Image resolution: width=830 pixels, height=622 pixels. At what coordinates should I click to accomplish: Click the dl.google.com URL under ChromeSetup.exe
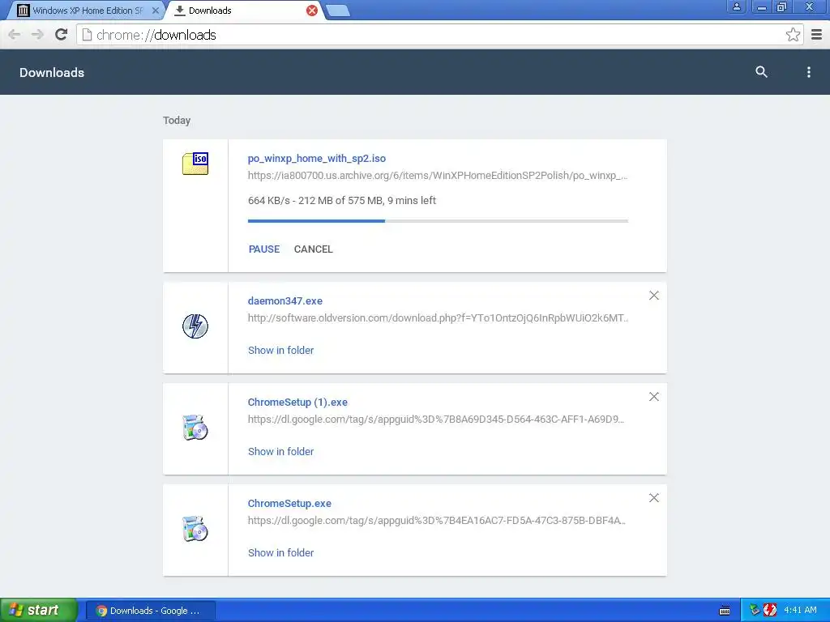pos(437,521)
